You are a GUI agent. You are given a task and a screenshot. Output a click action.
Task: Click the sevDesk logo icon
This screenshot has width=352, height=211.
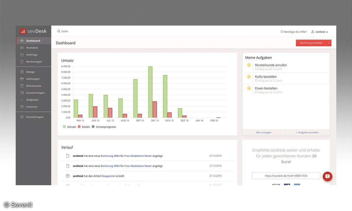[x=23, y=31]
